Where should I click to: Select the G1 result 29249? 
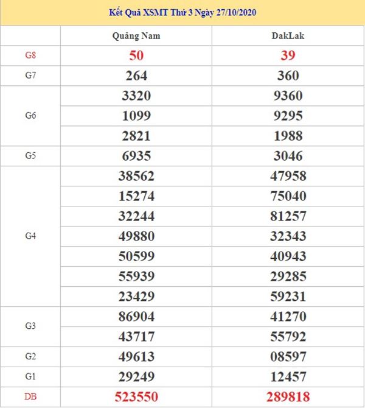click(x=136, y=377)
